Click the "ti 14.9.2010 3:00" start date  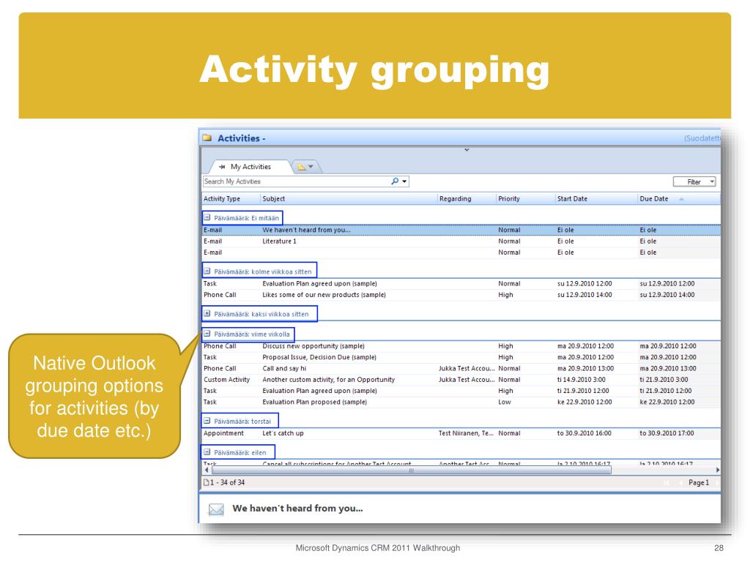click(x=581, y=380)
